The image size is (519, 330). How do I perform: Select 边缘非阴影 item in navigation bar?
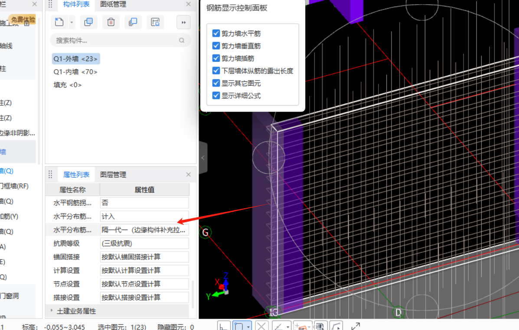click(17, 133)
